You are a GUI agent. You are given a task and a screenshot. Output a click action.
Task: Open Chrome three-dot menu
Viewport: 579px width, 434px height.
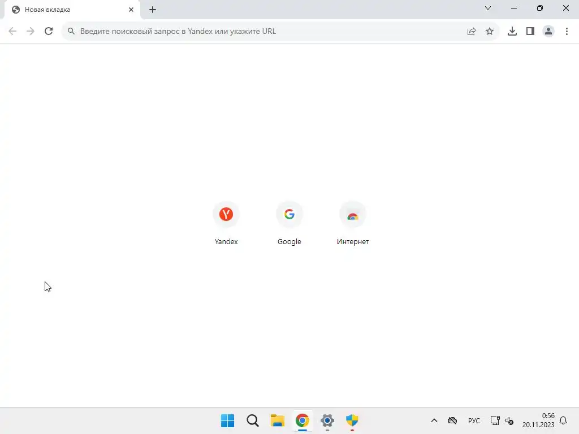click(567, 32)
